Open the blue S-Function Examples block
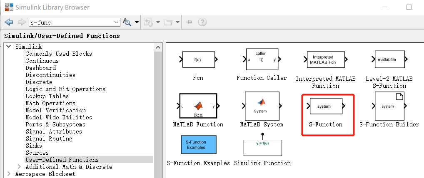Screen dimensions: 424x178 click(x=199, y=145)
